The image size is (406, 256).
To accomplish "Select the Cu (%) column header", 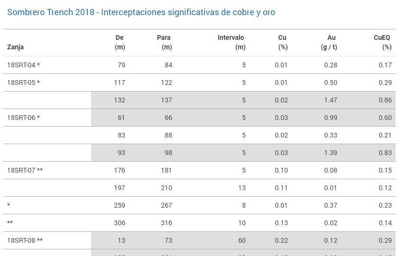I will (283, 42).
